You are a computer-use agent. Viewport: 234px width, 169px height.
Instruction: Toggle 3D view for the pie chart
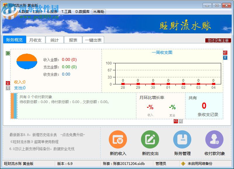(8, 53)
